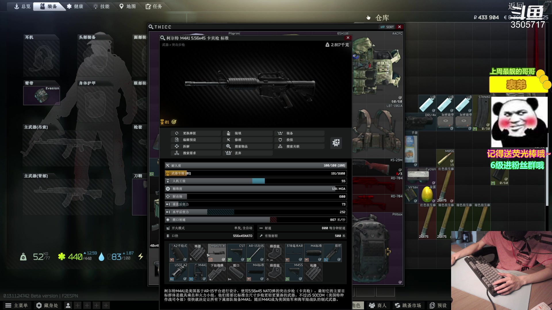Open the 总览 overview tab
The height and width of the screenshot is (310, 552).
[22, 6]
